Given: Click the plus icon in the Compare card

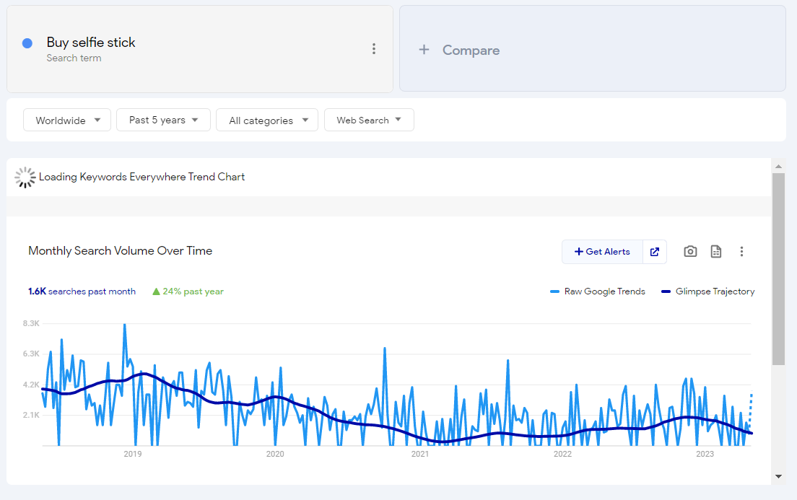Looking at the screenshot, I should point(423,49).
